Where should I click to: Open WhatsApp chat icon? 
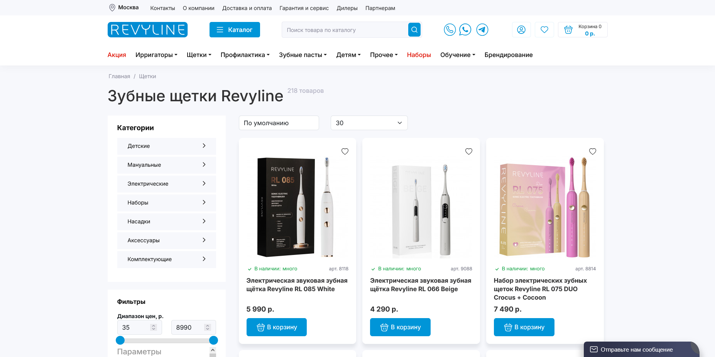click(x=465, y=30)
